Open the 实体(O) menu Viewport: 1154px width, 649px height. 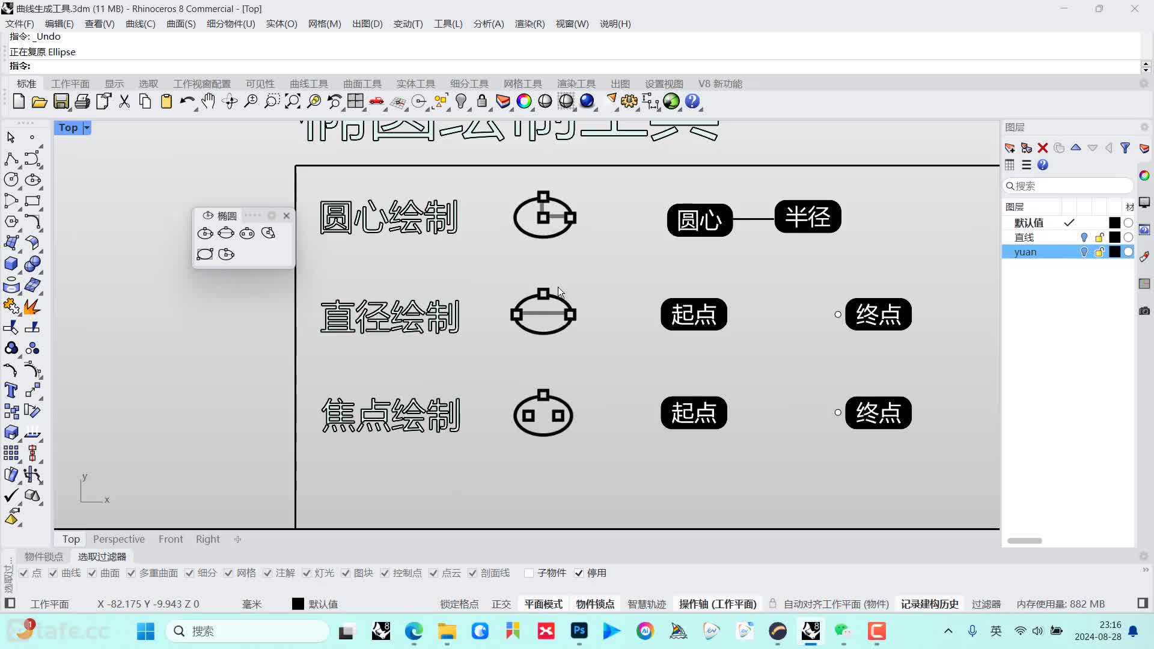(281, 24)
